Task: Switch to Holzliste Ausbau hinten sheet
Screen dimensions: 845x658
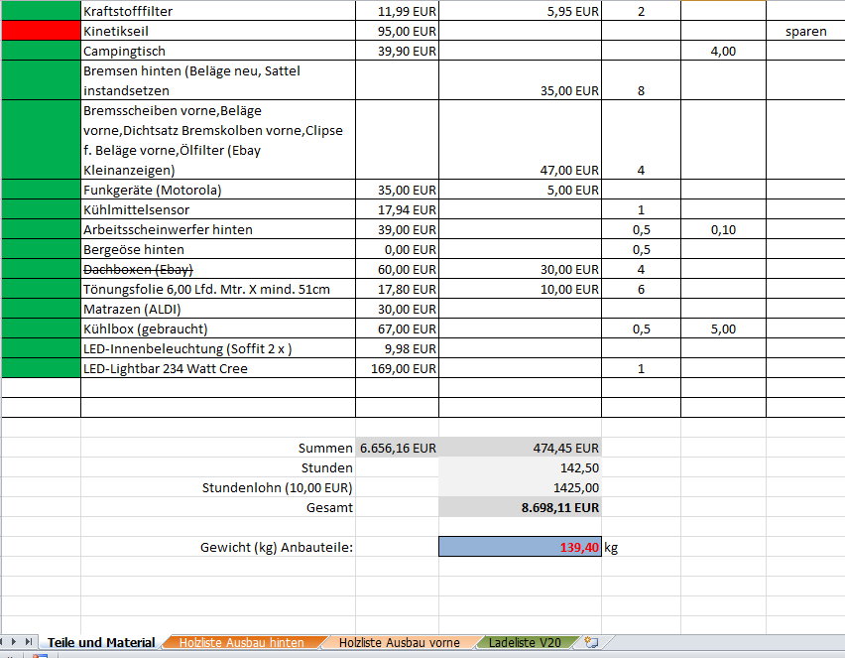Action: [241, 643]
